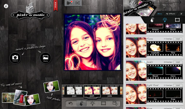The image size is (185, 109).
Task: Choose the Photo gallery button
Action: tap(45, 57)
